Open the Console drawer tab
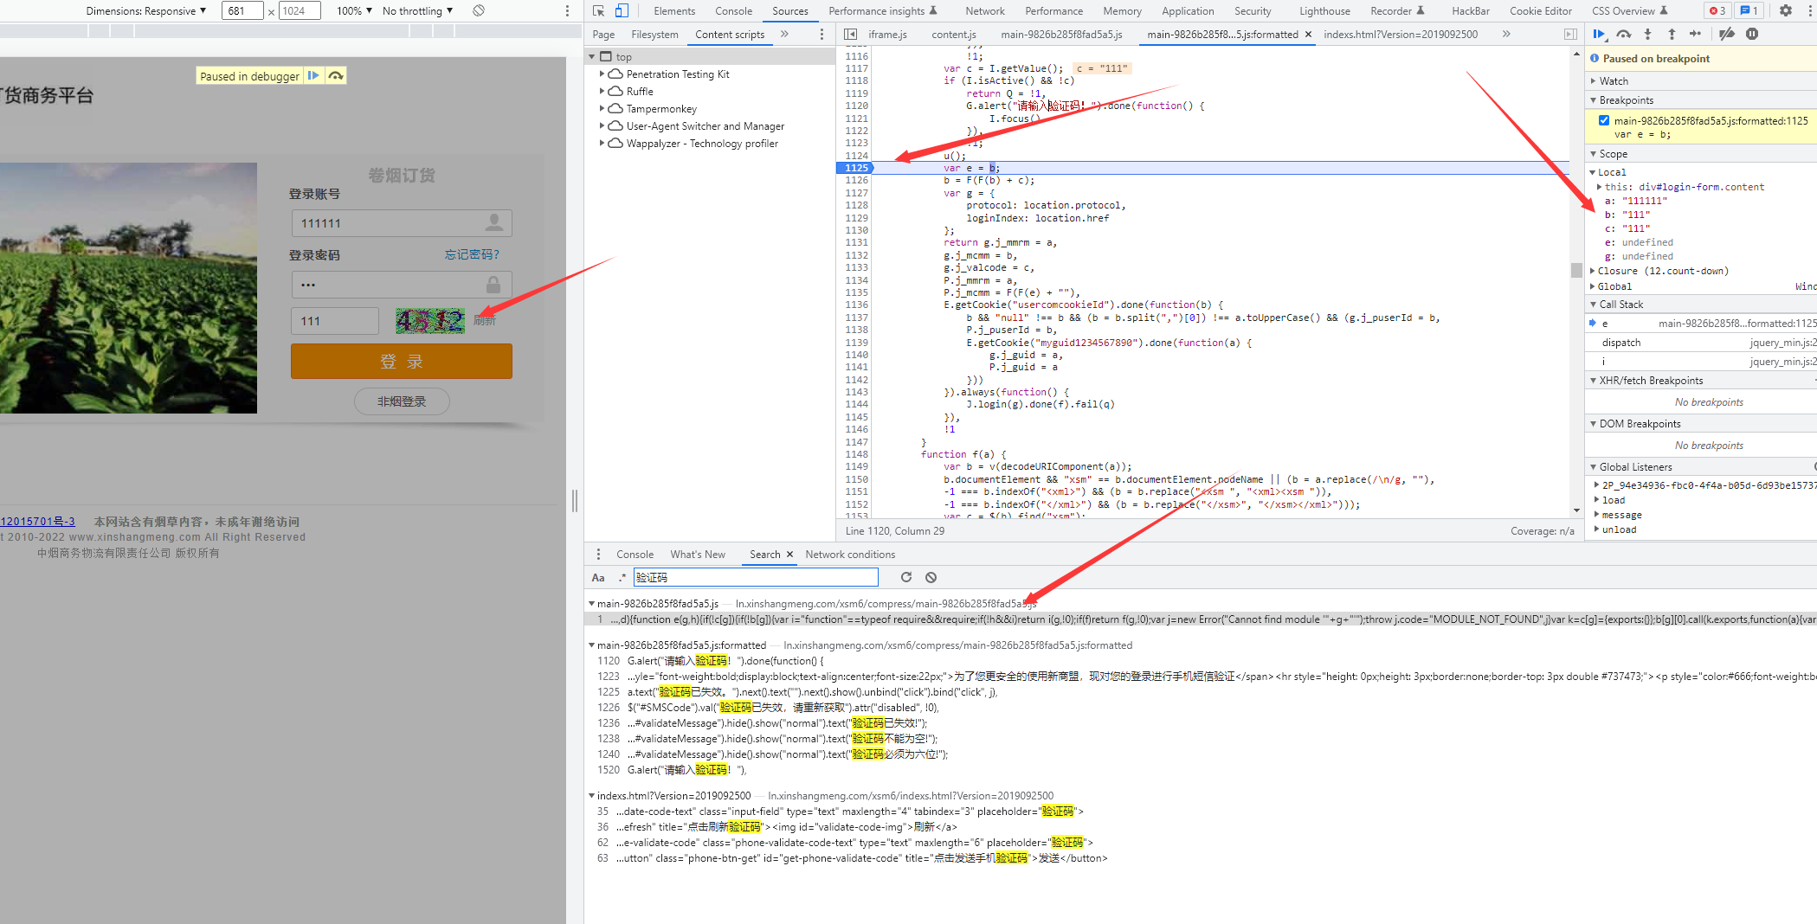Viewport: 1817px width, 924px height. 635,555
